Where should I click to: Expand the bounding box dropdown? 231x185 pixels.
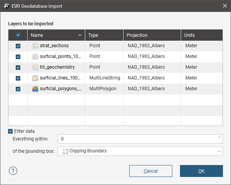219,151
